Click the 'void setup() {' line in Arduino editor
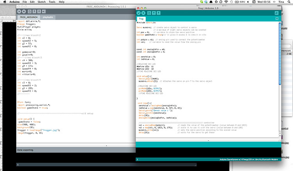Image resolution: width=293 pixels, height=171 pixels. tap(144, 76)
